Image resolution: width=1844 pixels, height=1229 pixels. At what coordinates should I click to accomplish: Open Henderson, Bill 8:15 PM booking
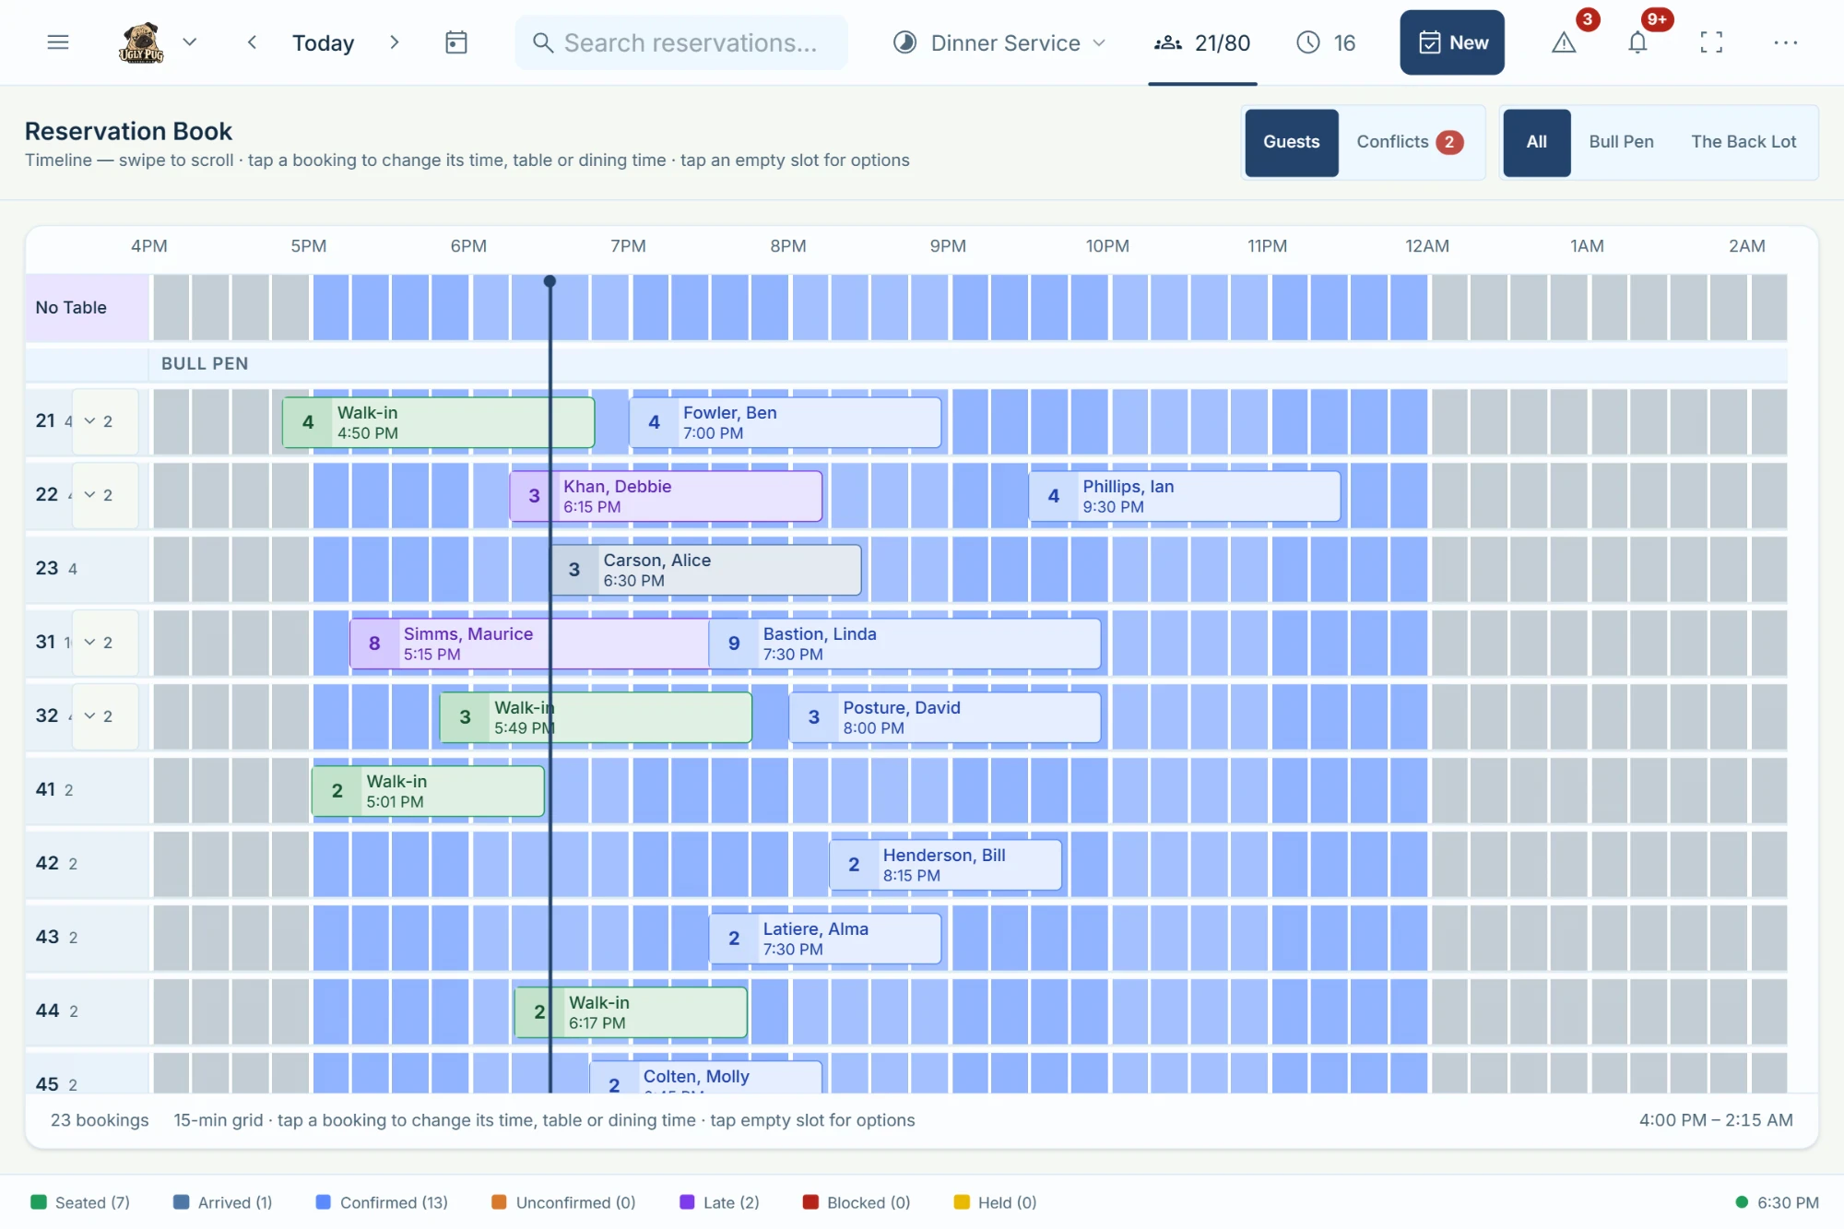click(945, 865)
